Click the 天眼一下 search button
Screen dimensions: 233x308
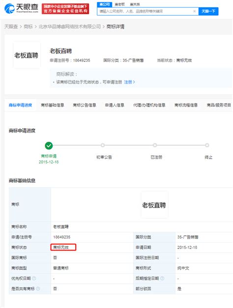208,11
